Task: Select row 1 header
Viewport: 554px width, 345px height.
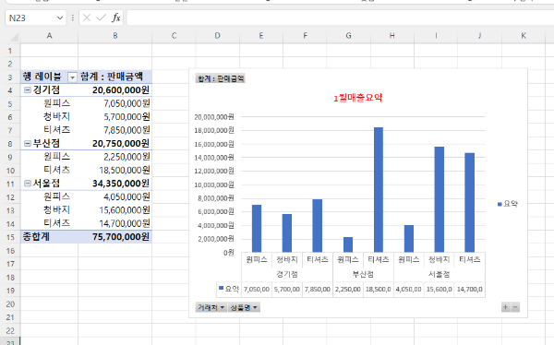Action: 10,51
